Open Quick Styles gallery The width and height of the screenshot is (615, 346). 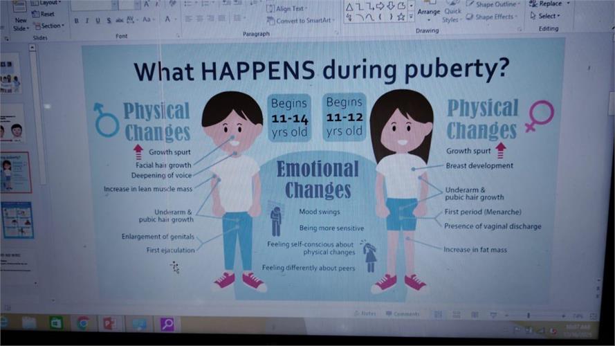[x=452, y=15]
